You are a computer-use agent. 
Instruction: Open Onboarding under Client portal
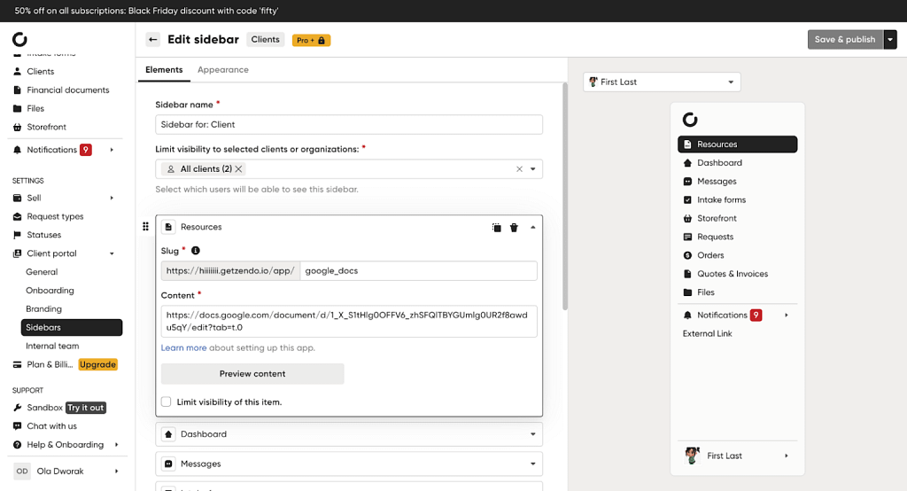coord(50,291)
